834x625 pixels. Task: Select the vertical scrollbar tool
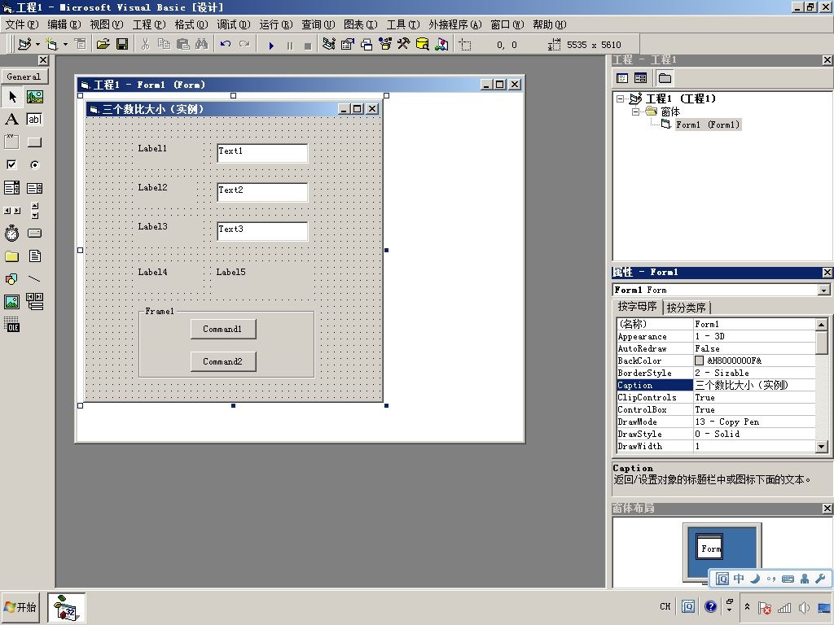tap(34, 211)
